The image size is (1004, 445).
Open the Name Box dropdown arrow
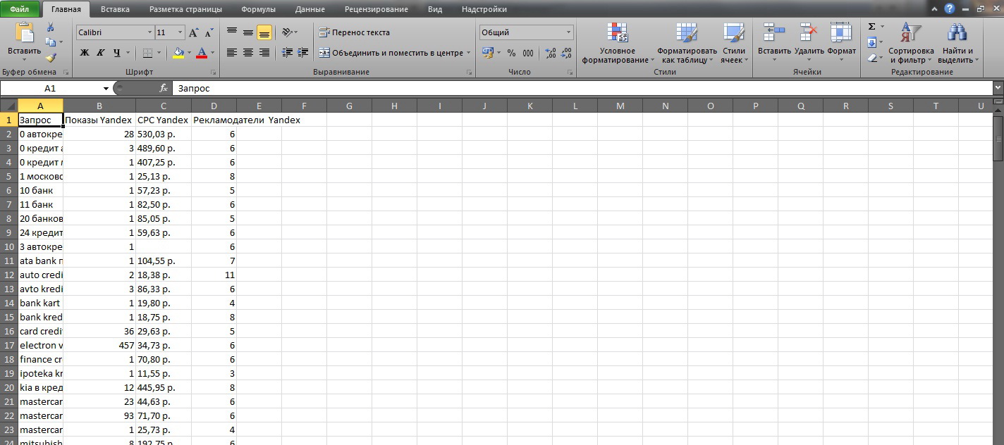[106, 88]
